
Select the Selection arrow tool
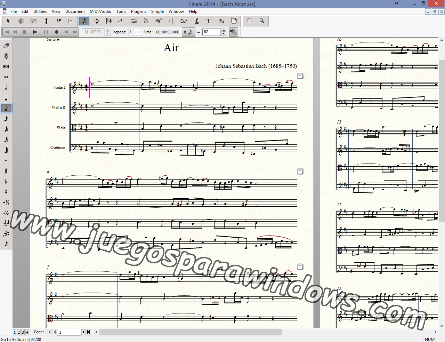[x=8, y=21]
